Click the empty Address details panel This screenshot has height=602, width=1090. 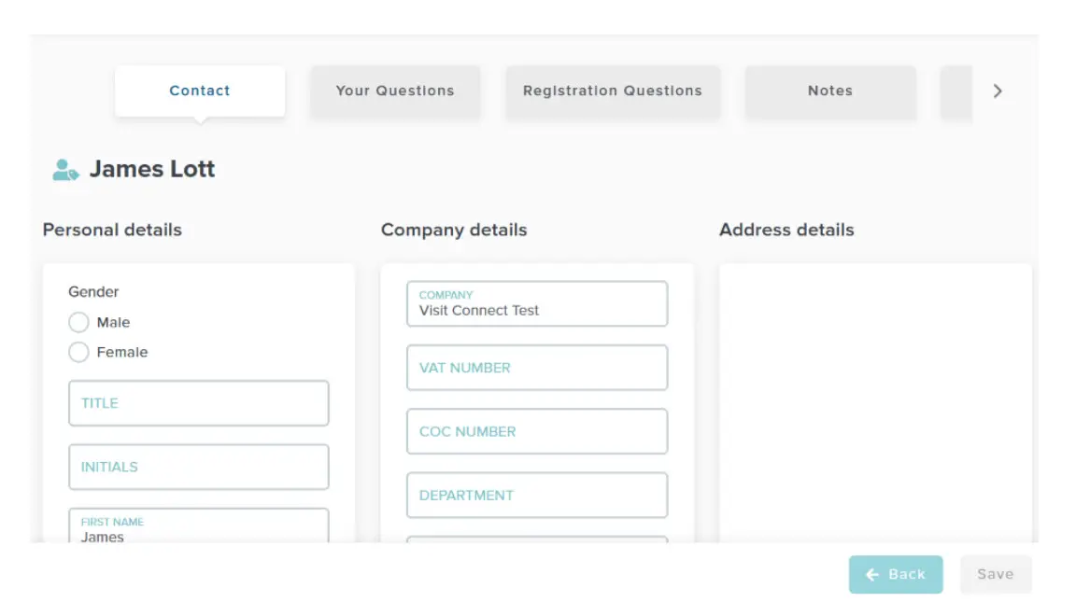coord(875,401)
